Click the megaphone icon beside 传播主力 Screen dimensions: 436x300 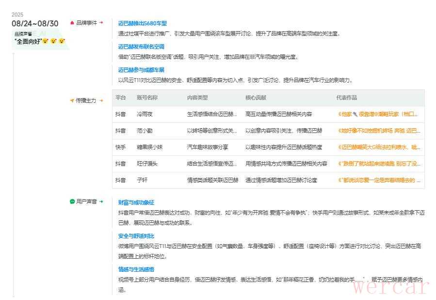point(72,101)
